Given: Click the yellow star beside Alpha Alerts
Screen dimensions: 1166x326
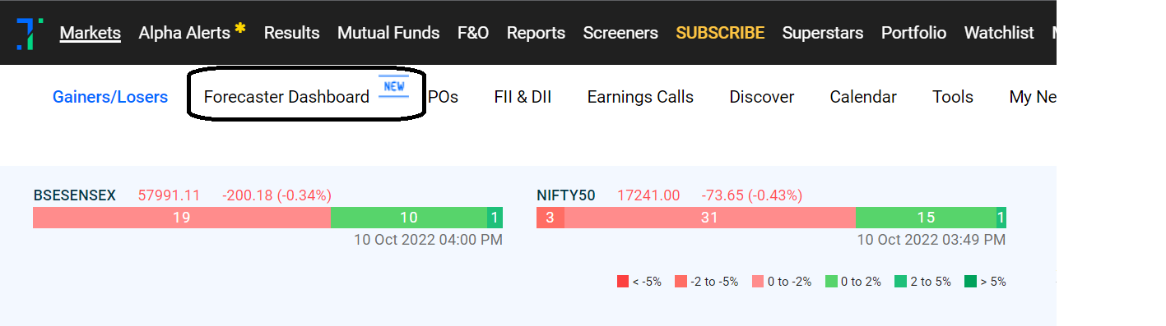Looking at the screenshot, I should point(240,28).
